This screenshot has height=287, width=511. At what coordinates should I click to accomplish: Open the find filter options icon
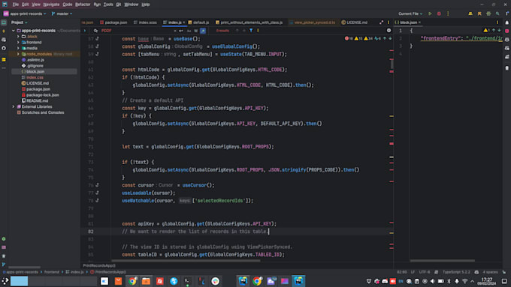(251, 31)
